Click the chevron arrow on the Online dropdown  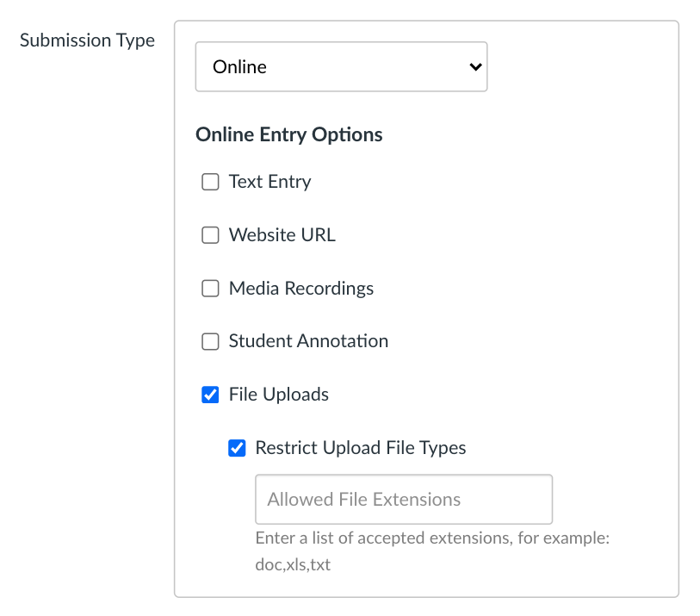[474, 67]
